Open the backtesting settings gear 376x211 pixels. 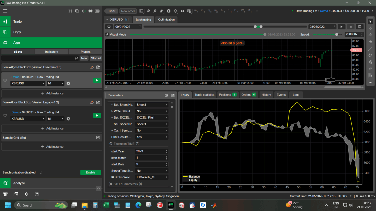point(109,27)
